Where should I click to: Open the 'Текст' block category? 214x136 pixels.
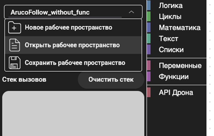(x=168, y=39)
